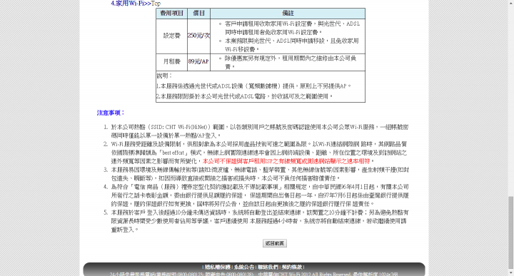Select the 月租費 table cell
514x276 pixels.
(x=172, y=62)
